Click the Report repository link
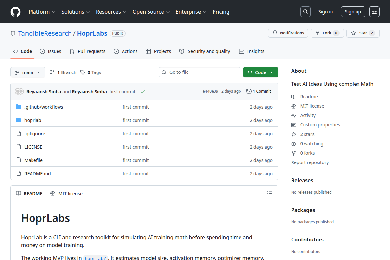 (x=310, y=162)
